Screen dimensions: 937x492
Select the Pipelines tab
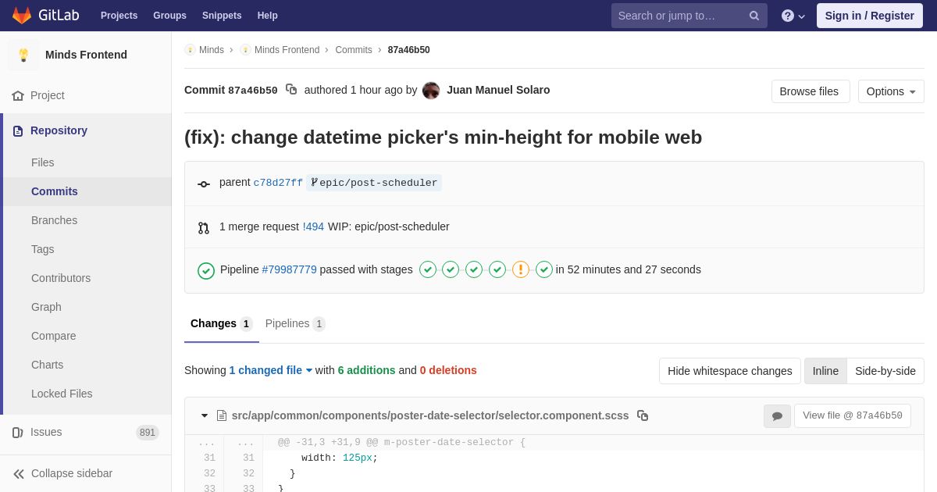(295, 323)
